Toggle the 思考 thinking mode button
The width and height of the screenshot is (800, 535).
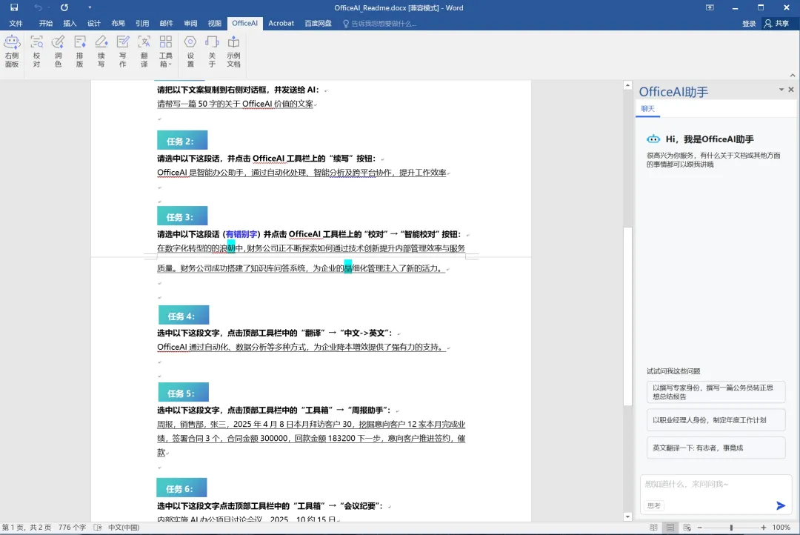click(x=653, y=506)
